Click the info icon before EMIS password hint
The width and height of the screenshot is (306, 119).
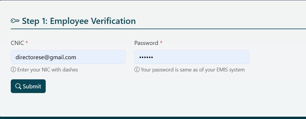click(x=137, y=70)
